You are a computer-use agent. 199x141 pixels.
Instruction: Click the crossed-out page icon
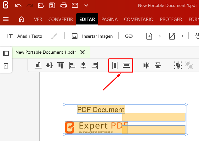click(172, 36)
